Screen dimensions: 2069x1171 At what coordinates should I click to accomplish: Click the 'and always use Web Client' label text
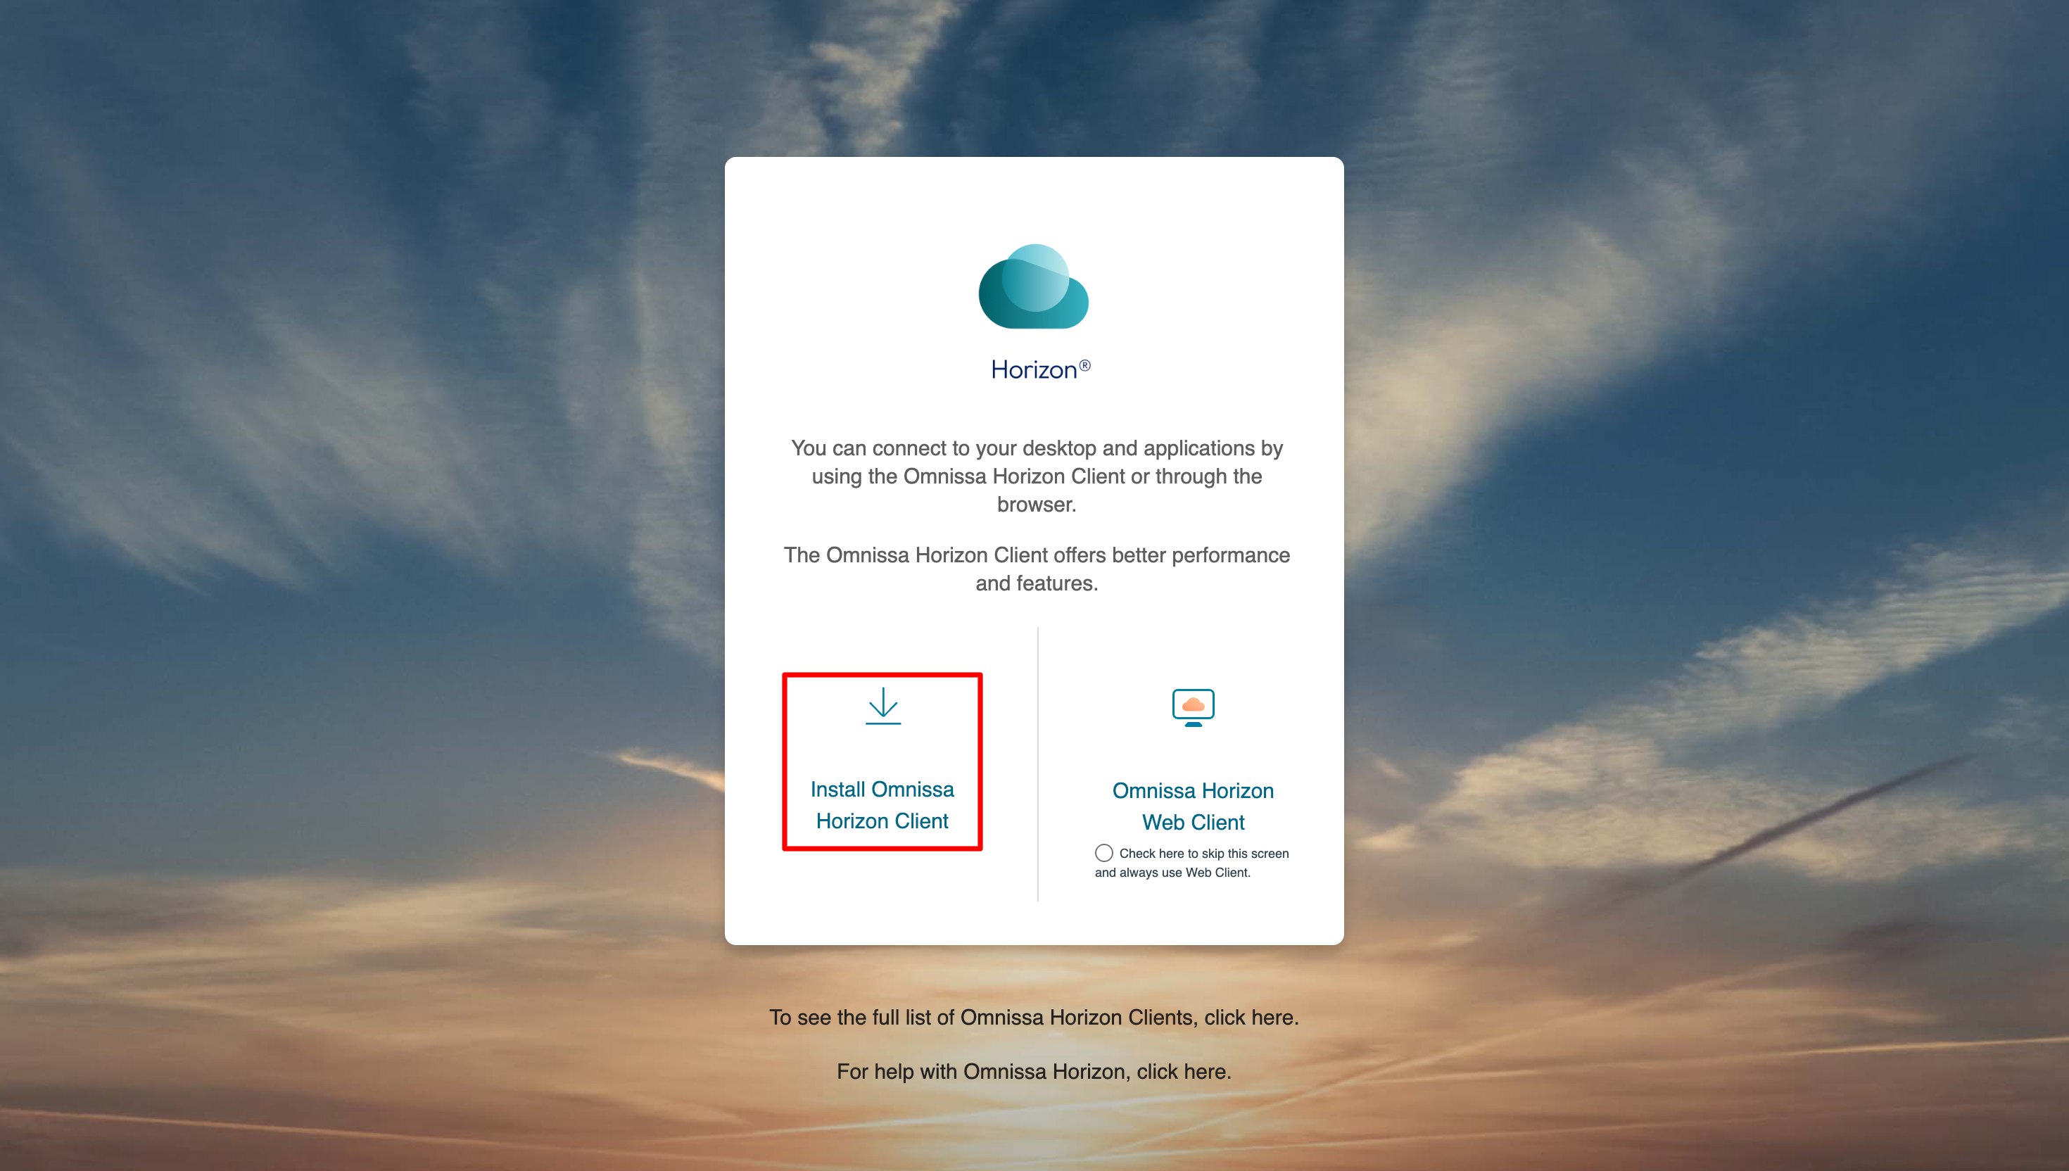pos(1172,873)
